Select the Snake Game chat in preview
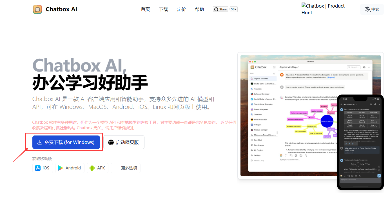Screen dimensions: 390x200 (x=263, y=84)
